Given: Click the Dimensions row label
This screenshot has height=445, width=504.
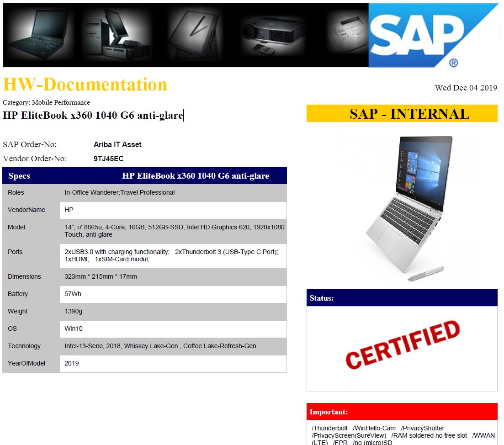Looking at the screenshot, I should [x=24, y=276].
